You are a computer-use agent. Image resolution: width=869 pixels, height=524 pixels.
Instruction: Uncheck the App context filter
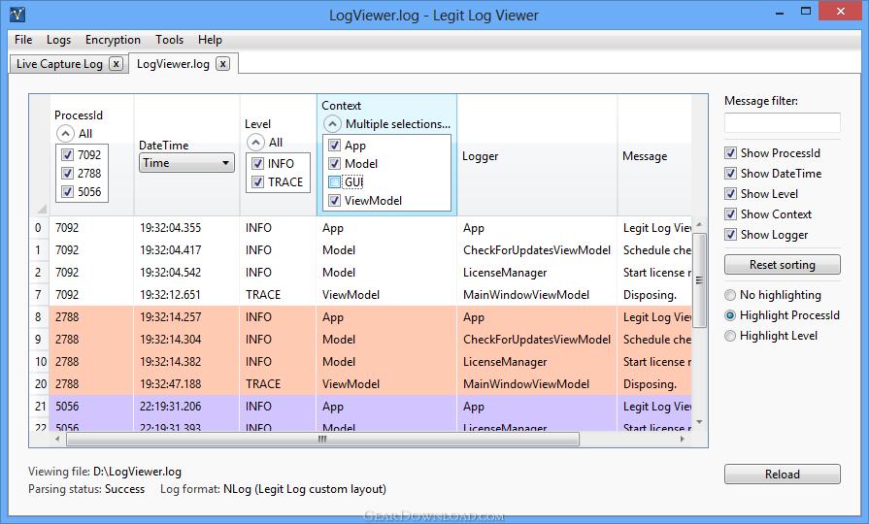[x=334, y=146]
